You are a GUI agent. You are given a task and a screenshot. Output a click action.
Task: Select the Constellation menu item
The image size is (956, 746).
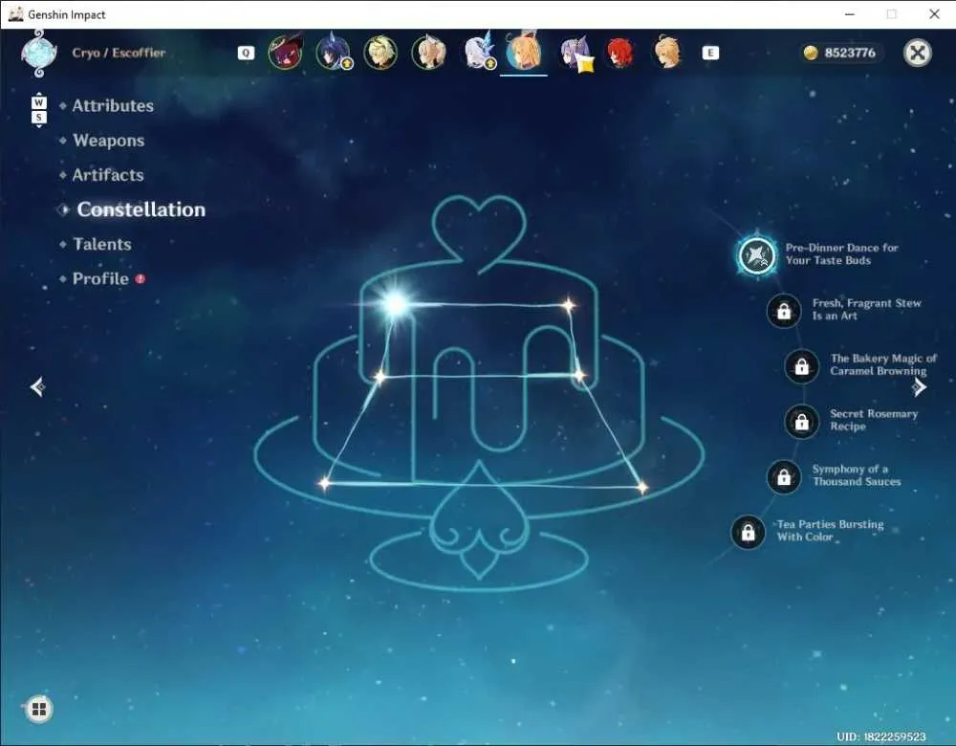coord(141,209)
